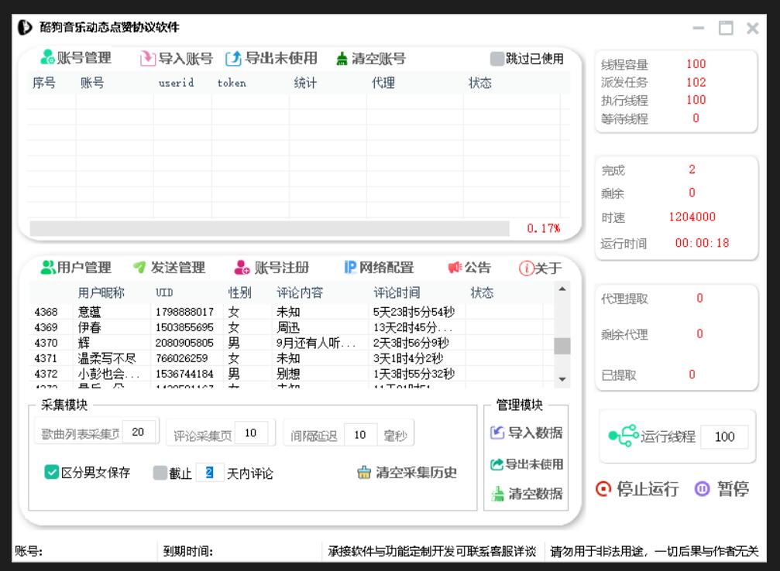Viewport: 780px width, 571px height.
Task: Enable the 跳过已使用 checkbox
Action: [x=497, y=59]
